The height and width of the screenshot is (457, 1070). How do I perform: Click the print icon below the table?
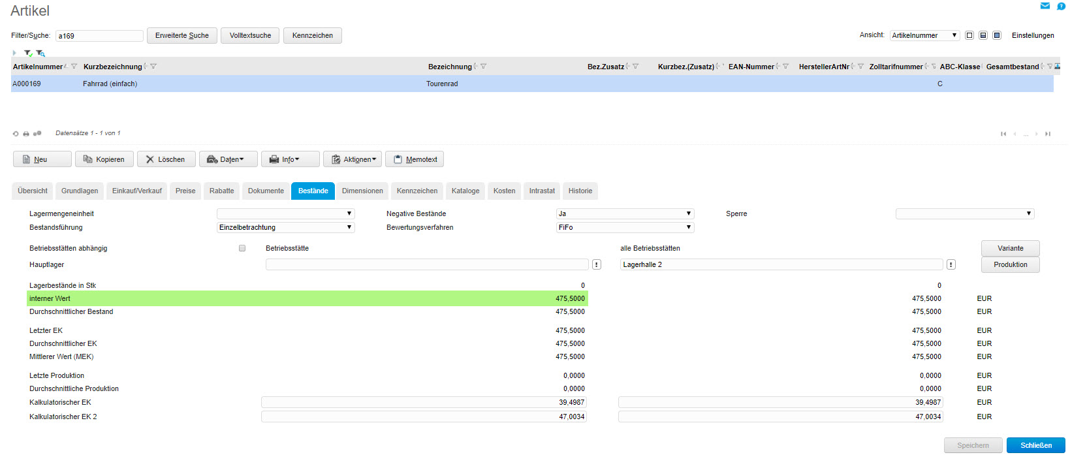coord(26,134)
